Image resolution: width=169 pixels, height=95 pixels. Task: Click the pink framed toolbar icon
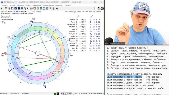[x=37, y=8]
